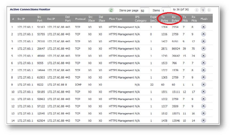The height and width of the screenshot is (136, 231).
Task: Click the Items per page field
Action: [144, 10]
